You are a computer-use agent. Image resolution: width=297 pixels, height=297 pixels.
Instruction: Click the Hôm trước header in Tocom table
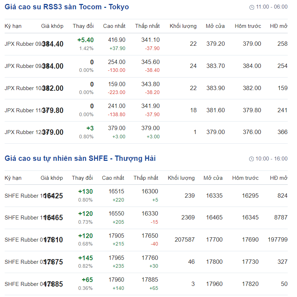(x=248, y=26)
